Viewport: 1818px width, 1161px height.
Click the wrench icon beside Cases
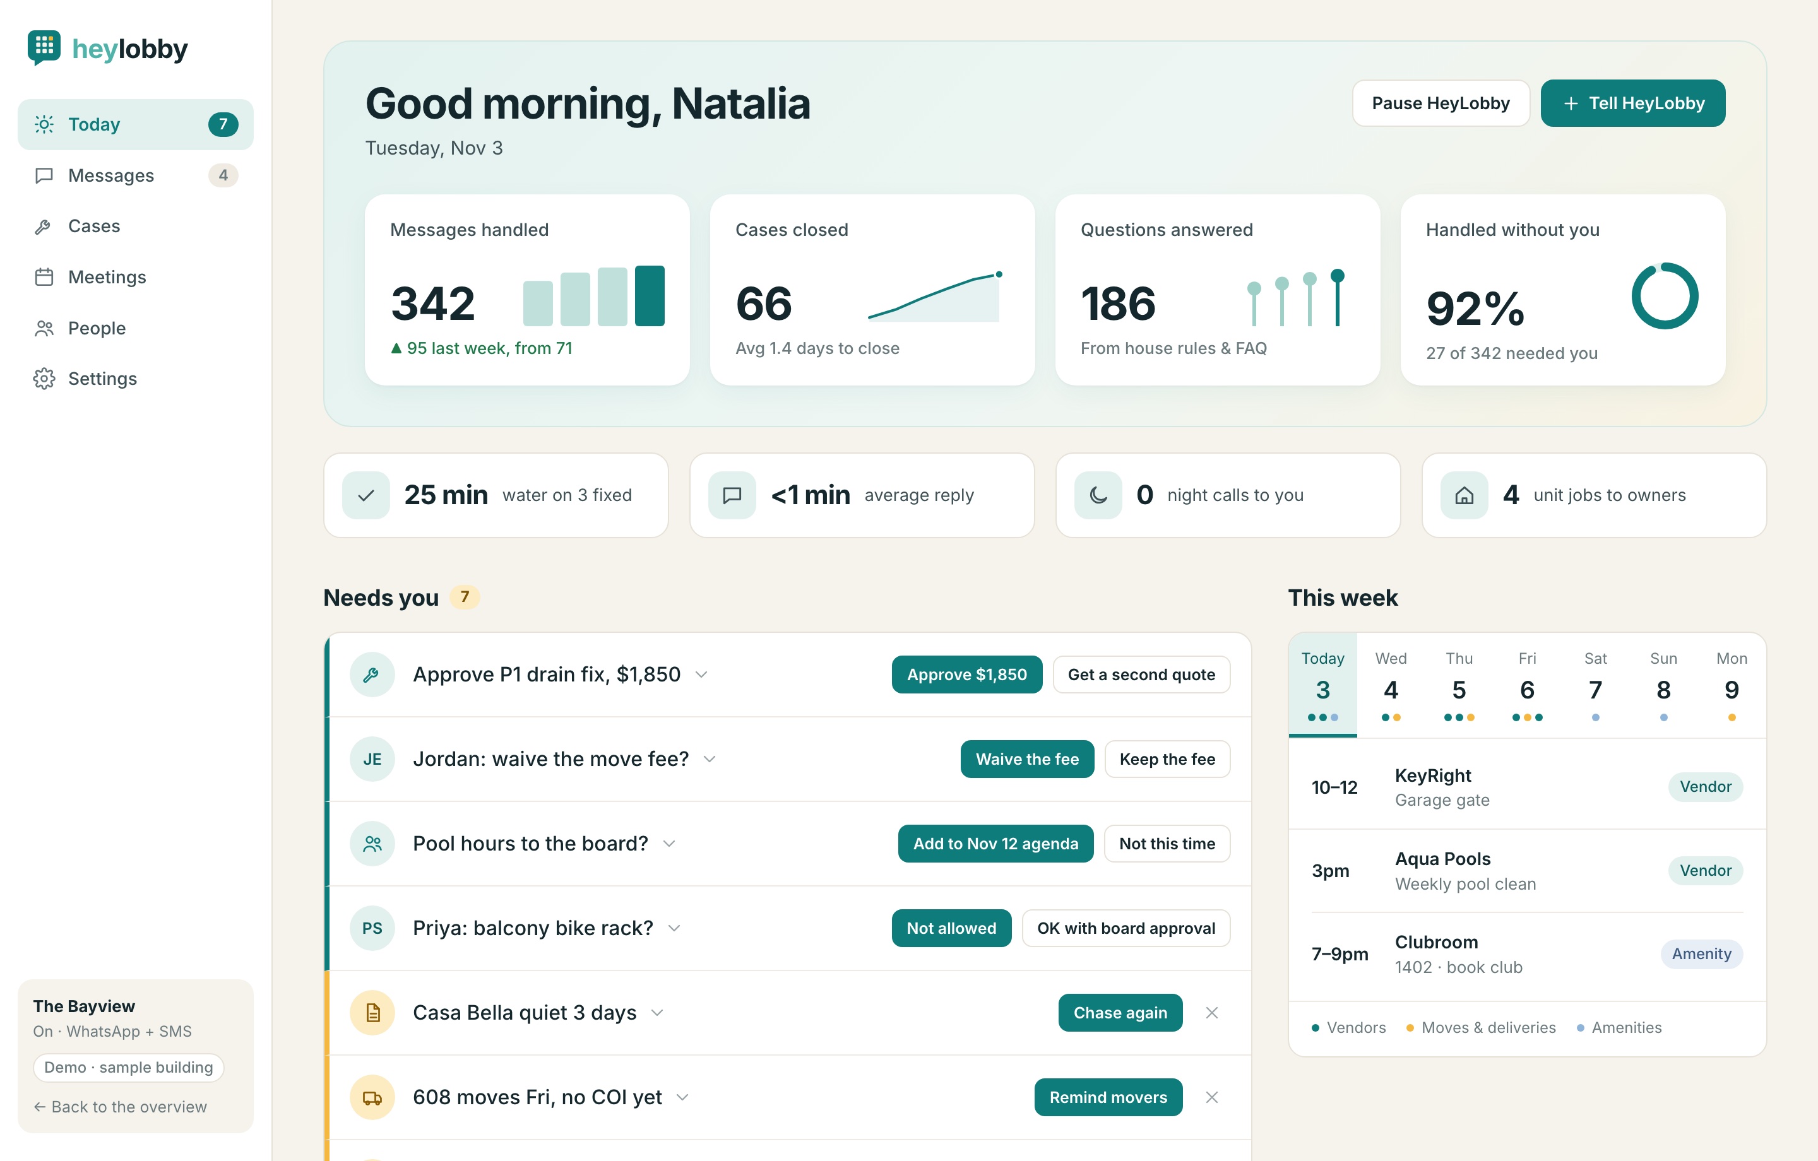click(44, 226)
